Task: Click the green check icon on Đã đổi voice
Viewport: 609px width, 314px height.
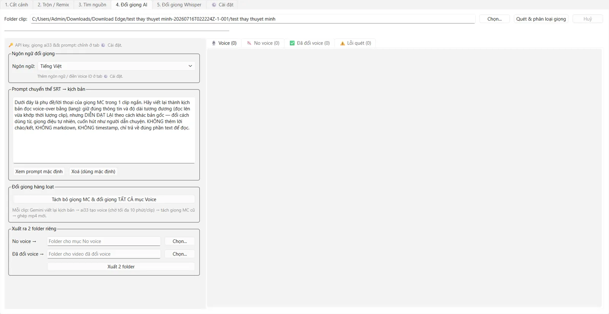Action: (x=292, y=43)
